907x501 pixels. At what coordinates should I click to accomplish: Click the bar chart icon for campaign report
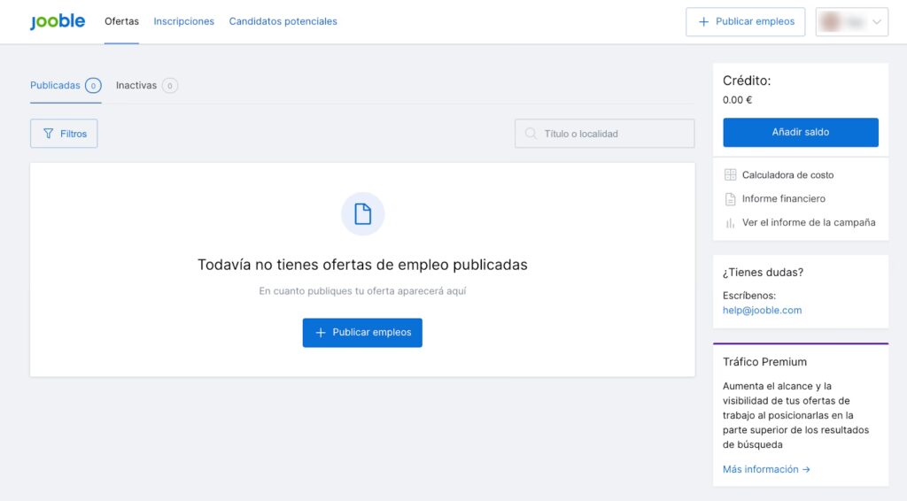click(x=730, y=223)
